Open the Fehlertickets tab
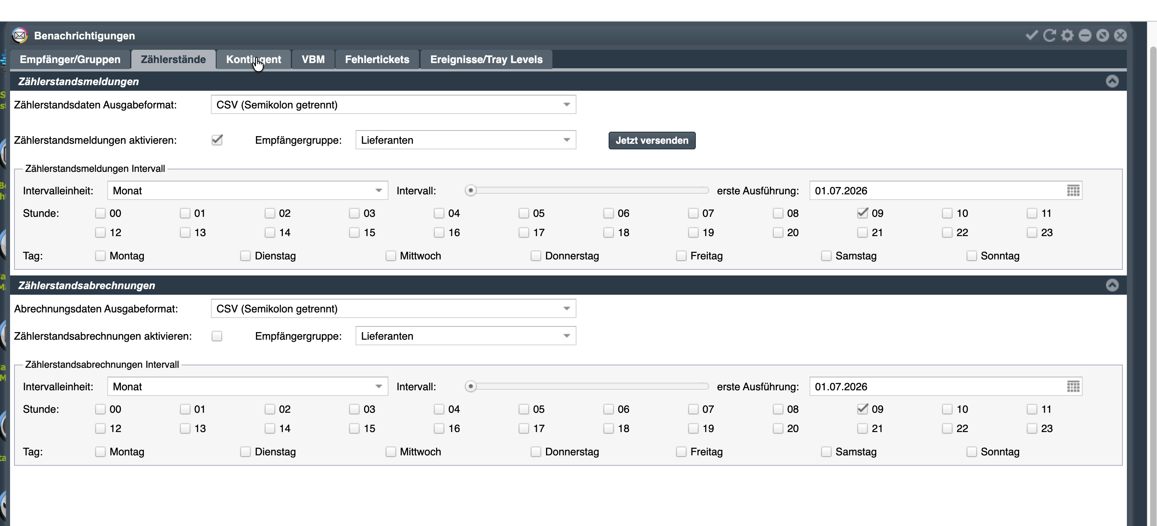 pyautogui.click(x=377, y=59)
